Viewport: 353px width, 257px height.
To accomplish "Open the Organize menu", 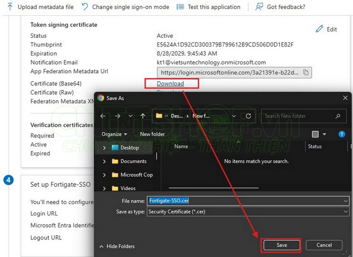I will tap(114, 134).
